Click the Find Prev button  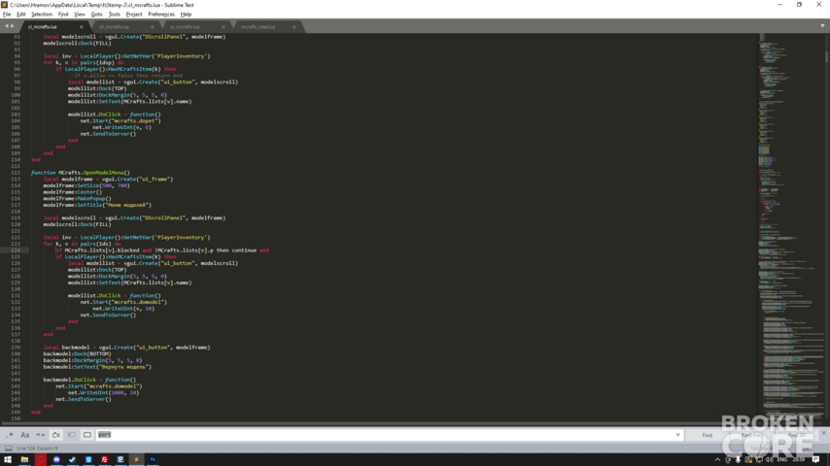752,435
